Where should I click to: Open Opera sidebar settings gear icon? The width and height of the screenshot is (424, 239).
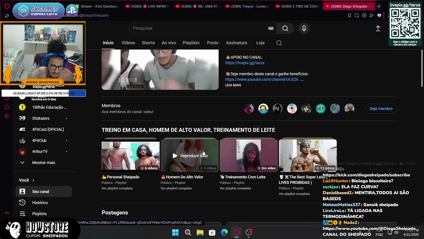tap(7, 116)
